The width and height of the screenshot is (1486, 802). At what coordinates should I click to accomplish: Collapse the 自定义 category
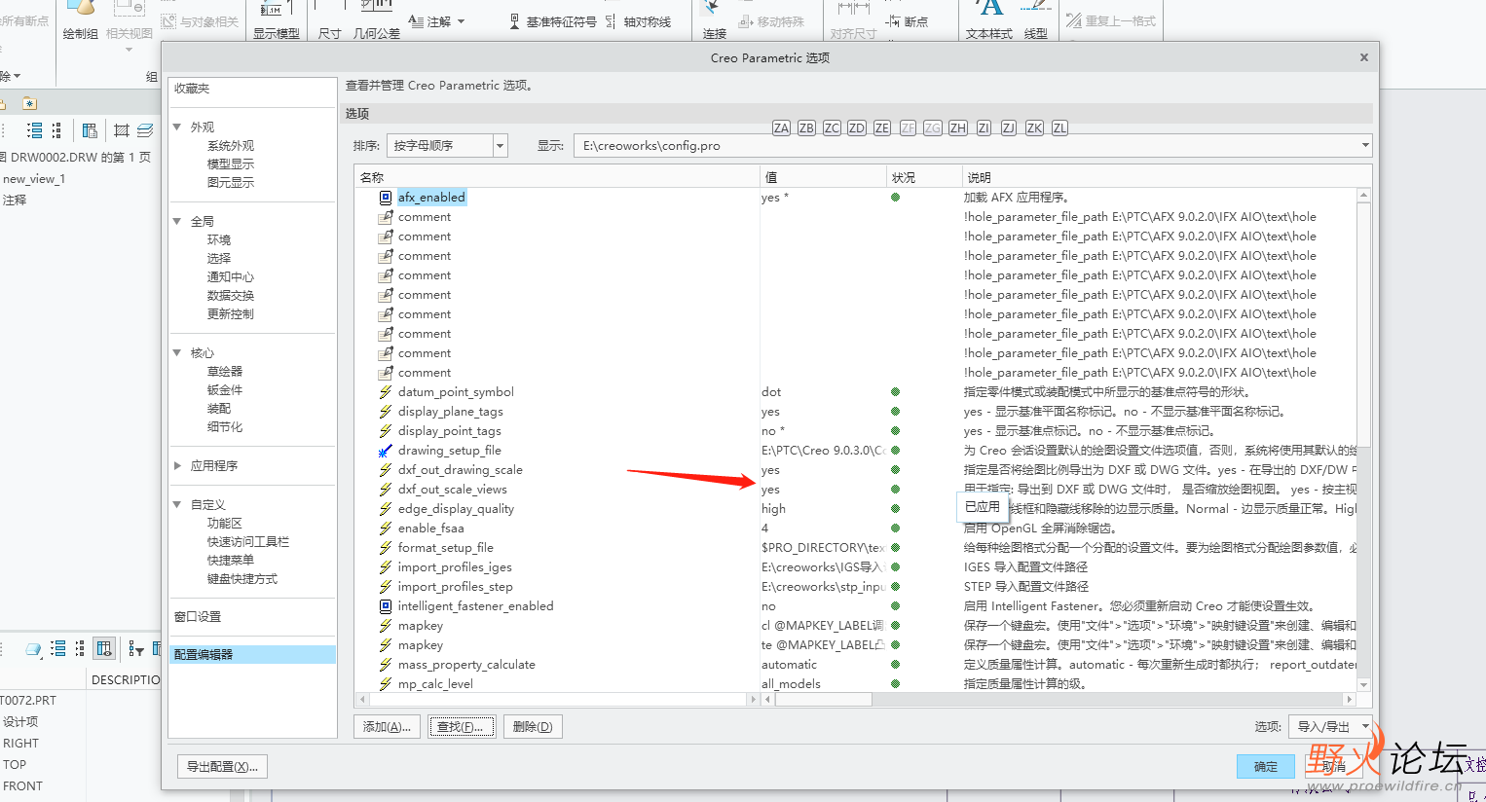tap(177, 504)
